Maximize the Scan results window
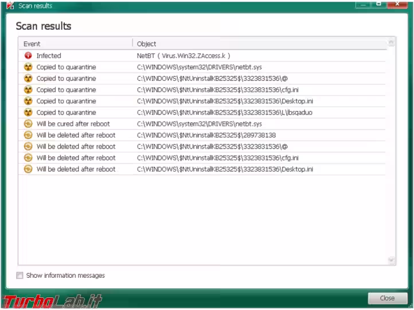414x310 pixels. coord(378,4)
